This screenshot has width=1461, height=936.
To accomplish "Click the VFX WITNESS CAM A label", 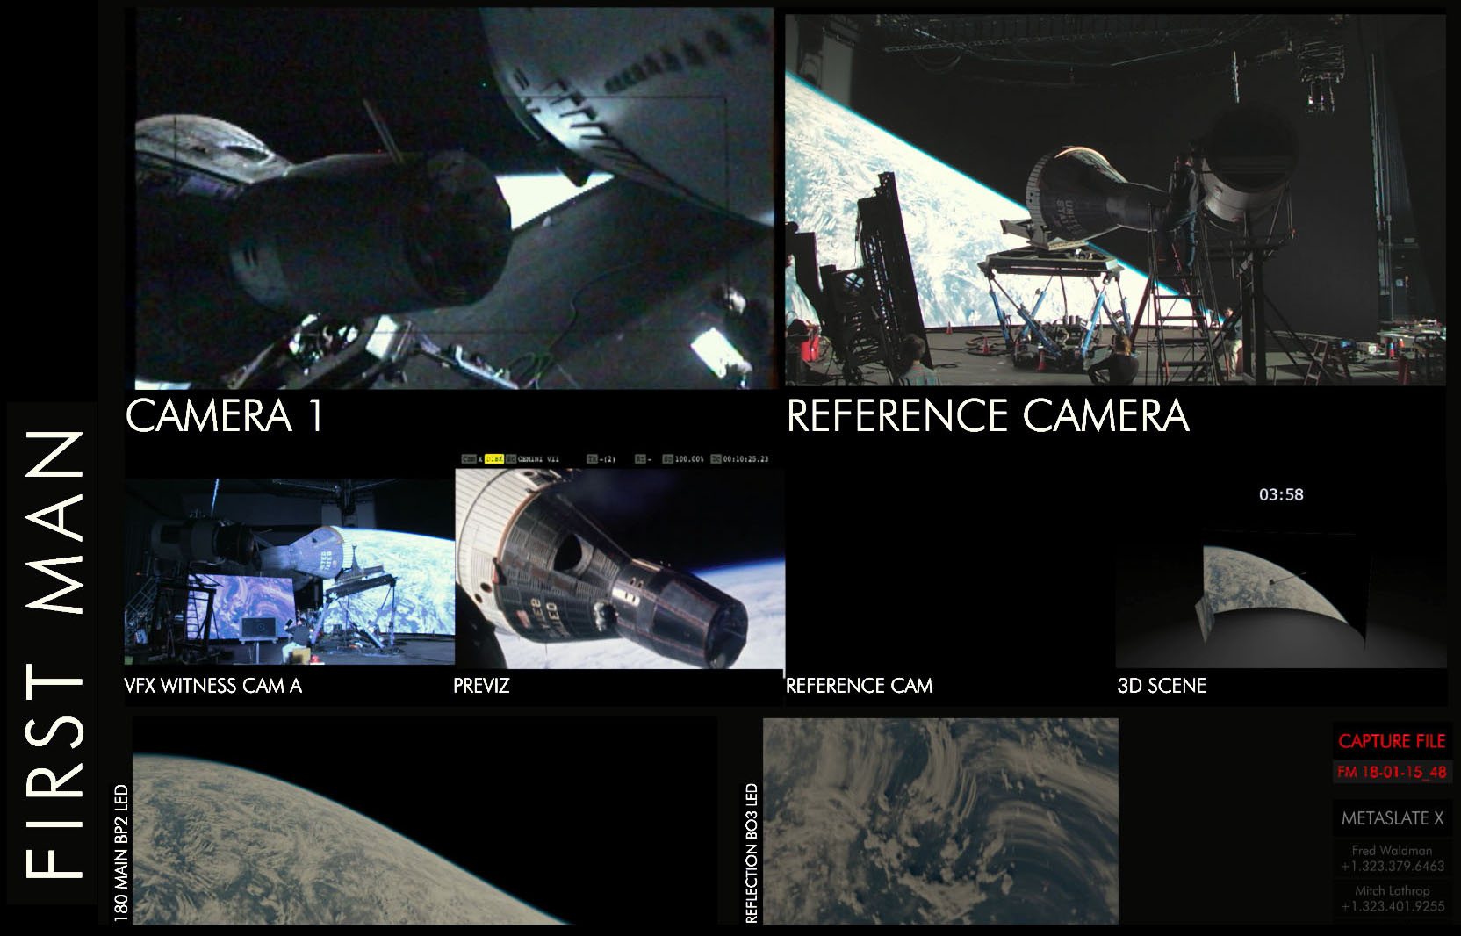I will pyautogui.click(x=212, y=686).
